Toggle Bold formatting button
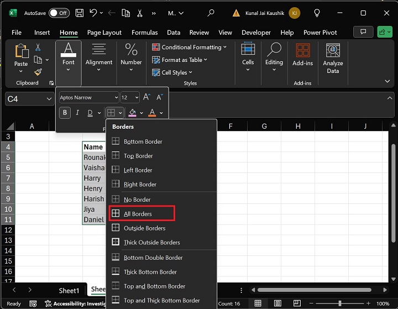The width and height of the screenshot is (398, 309). [65, 113]
